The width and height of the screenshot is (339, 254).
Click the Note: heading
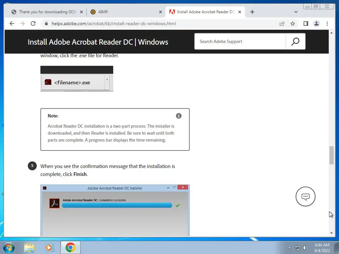pos(53,116)
